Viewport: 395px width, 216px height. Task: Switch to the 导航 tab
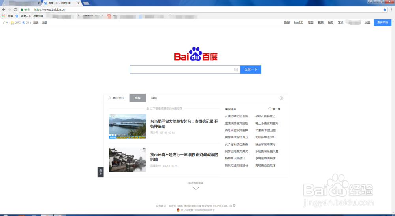pos(154,98)
